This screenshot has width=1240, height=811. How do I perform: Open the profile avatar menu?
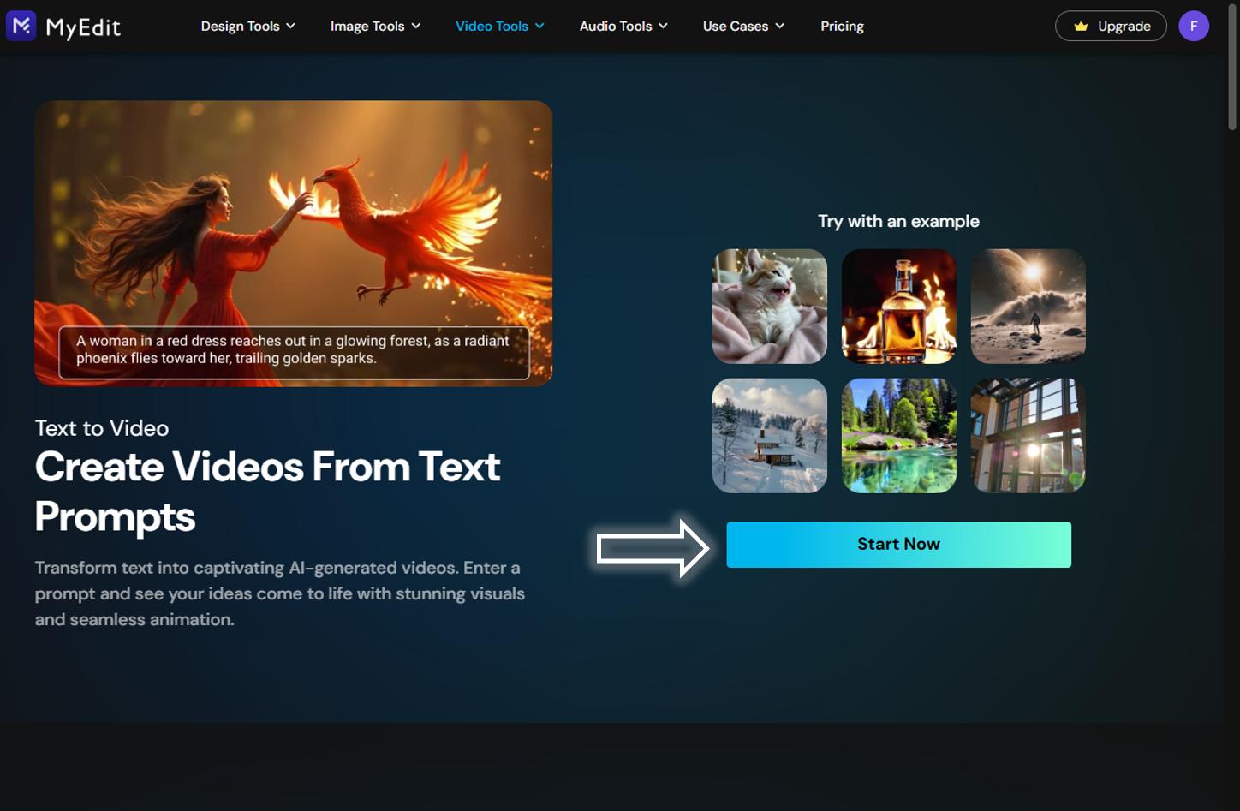pyautogui.click(x=1194, y=26)
